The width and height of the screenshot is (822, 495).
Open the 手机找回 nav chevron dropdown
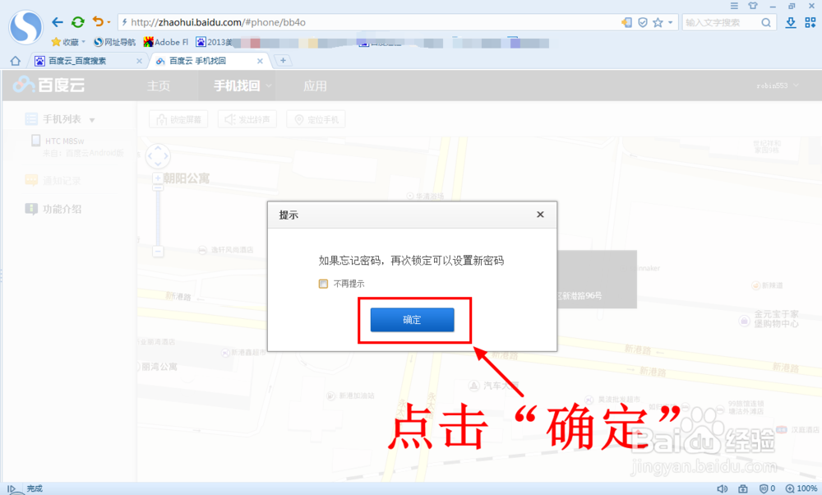point(269,85)
